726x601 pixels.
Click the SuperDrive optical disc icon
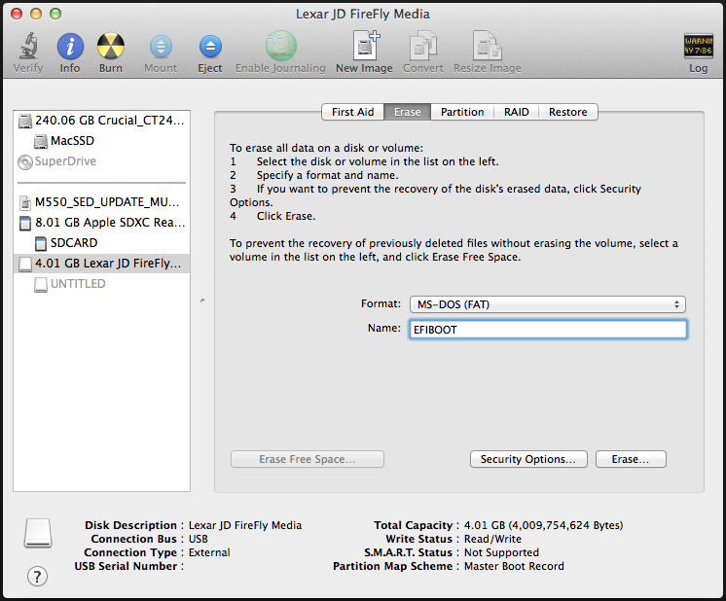point(25,162)
